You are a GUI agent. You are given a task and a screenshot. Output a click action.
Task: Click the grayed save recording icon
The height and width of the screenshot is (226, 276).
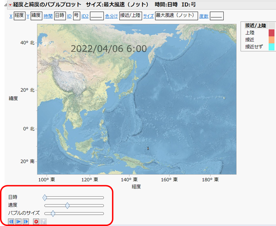[44, 221]
